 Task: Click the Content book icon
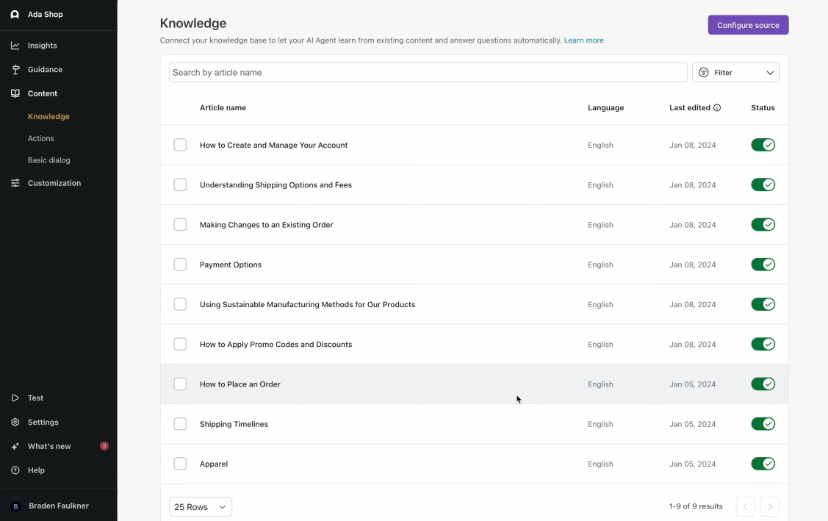click(15, 93)
